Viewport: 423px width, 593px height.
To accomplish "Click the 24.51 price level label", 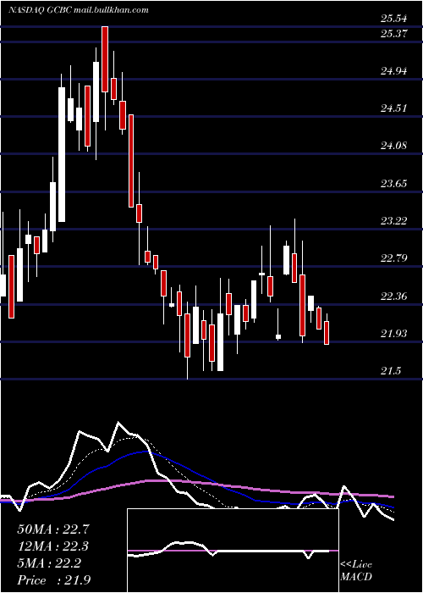I will [394, 108].
